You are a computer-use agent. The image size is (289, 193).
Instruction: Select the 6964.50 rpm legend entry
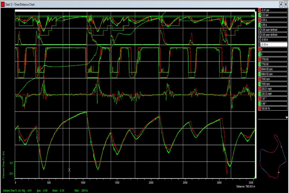pos(273,74)
